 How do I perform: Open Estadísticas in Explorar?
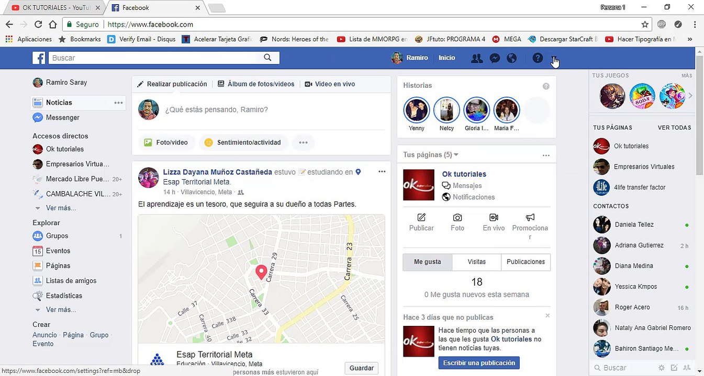coord(64,296)
